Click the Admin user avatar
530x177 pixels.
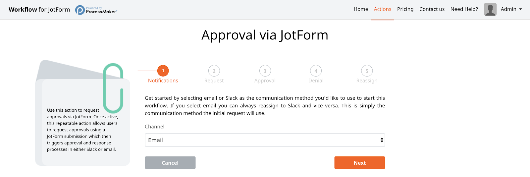click(x=490, y=9)
